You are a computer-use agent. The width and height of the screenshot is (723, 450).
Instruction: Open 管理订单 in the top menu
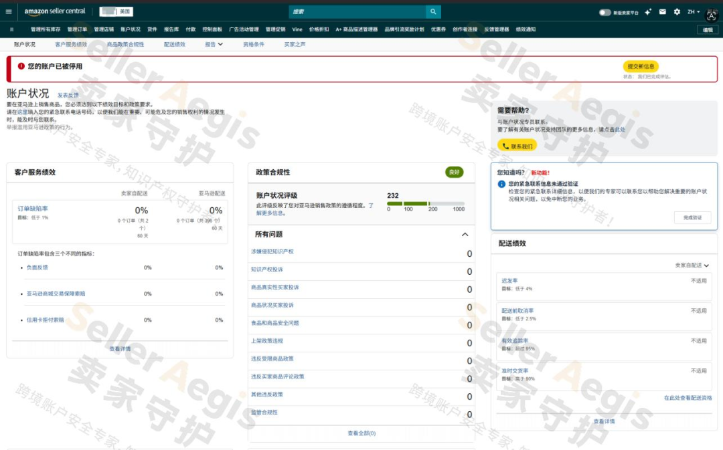point(77,29)
